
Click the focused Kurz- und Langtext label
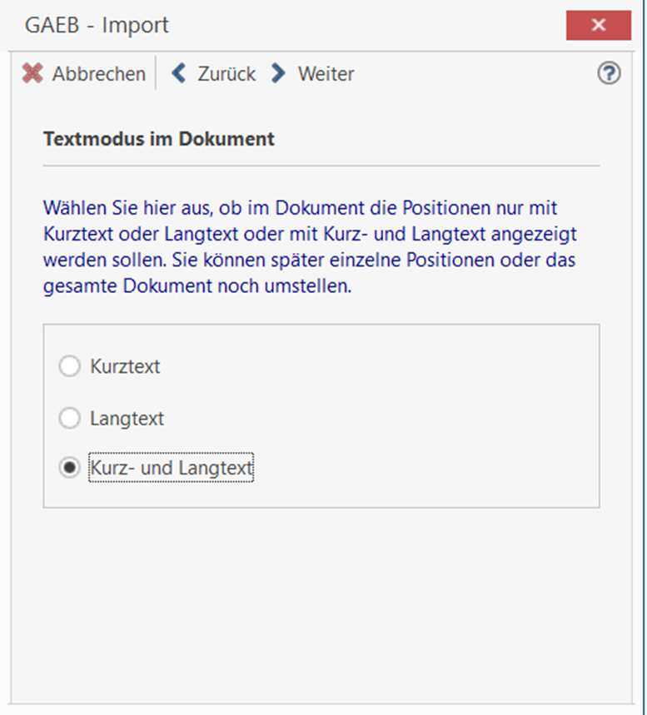[x=171, y=469]
